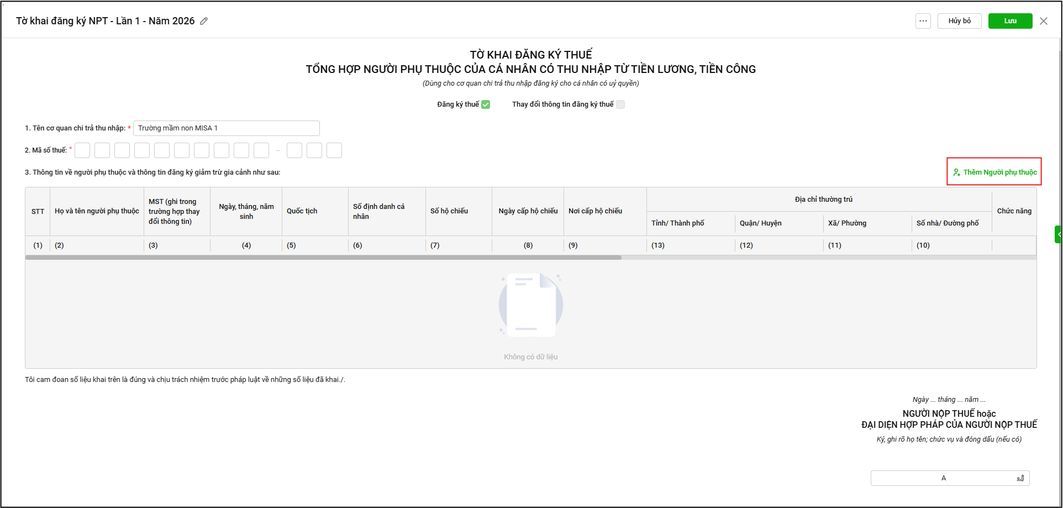Click the signer name field containing A
The width and height of the screenshot is (1063, 508).
tap(943, 478)
